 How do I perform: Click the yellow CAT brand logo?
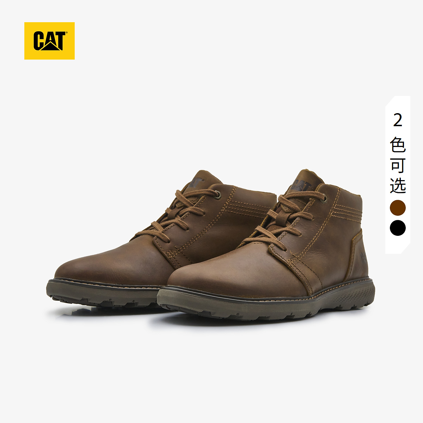click(x=49, y=41)
